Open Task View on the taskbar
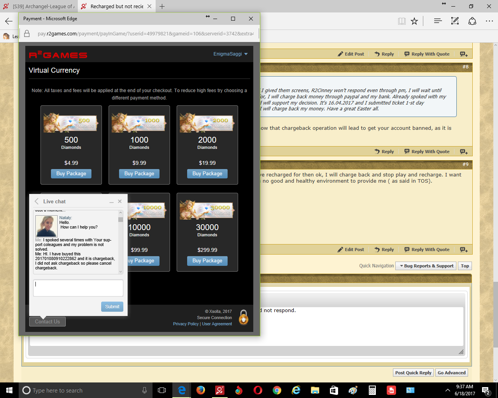The width and height of the screenshot is (498, 398). [162, 390]
